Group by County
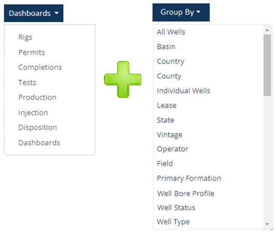276x235 pixels. 169,76
